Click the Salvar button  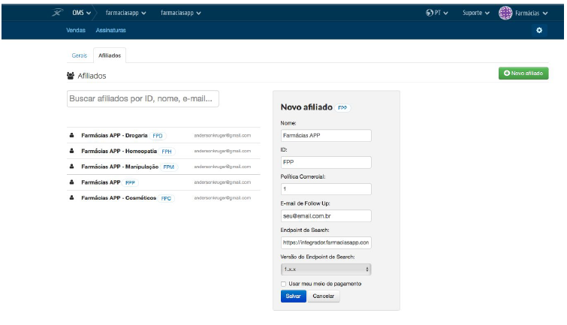(x=292, y=296)
